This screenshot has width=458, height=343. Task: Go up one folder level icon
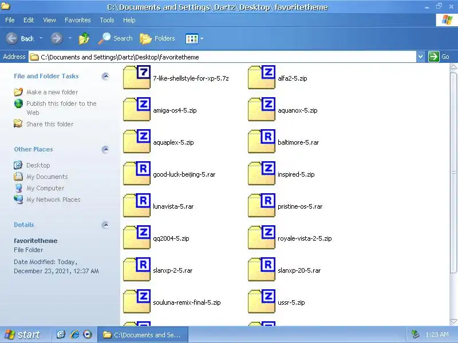[x=84, y=38]
